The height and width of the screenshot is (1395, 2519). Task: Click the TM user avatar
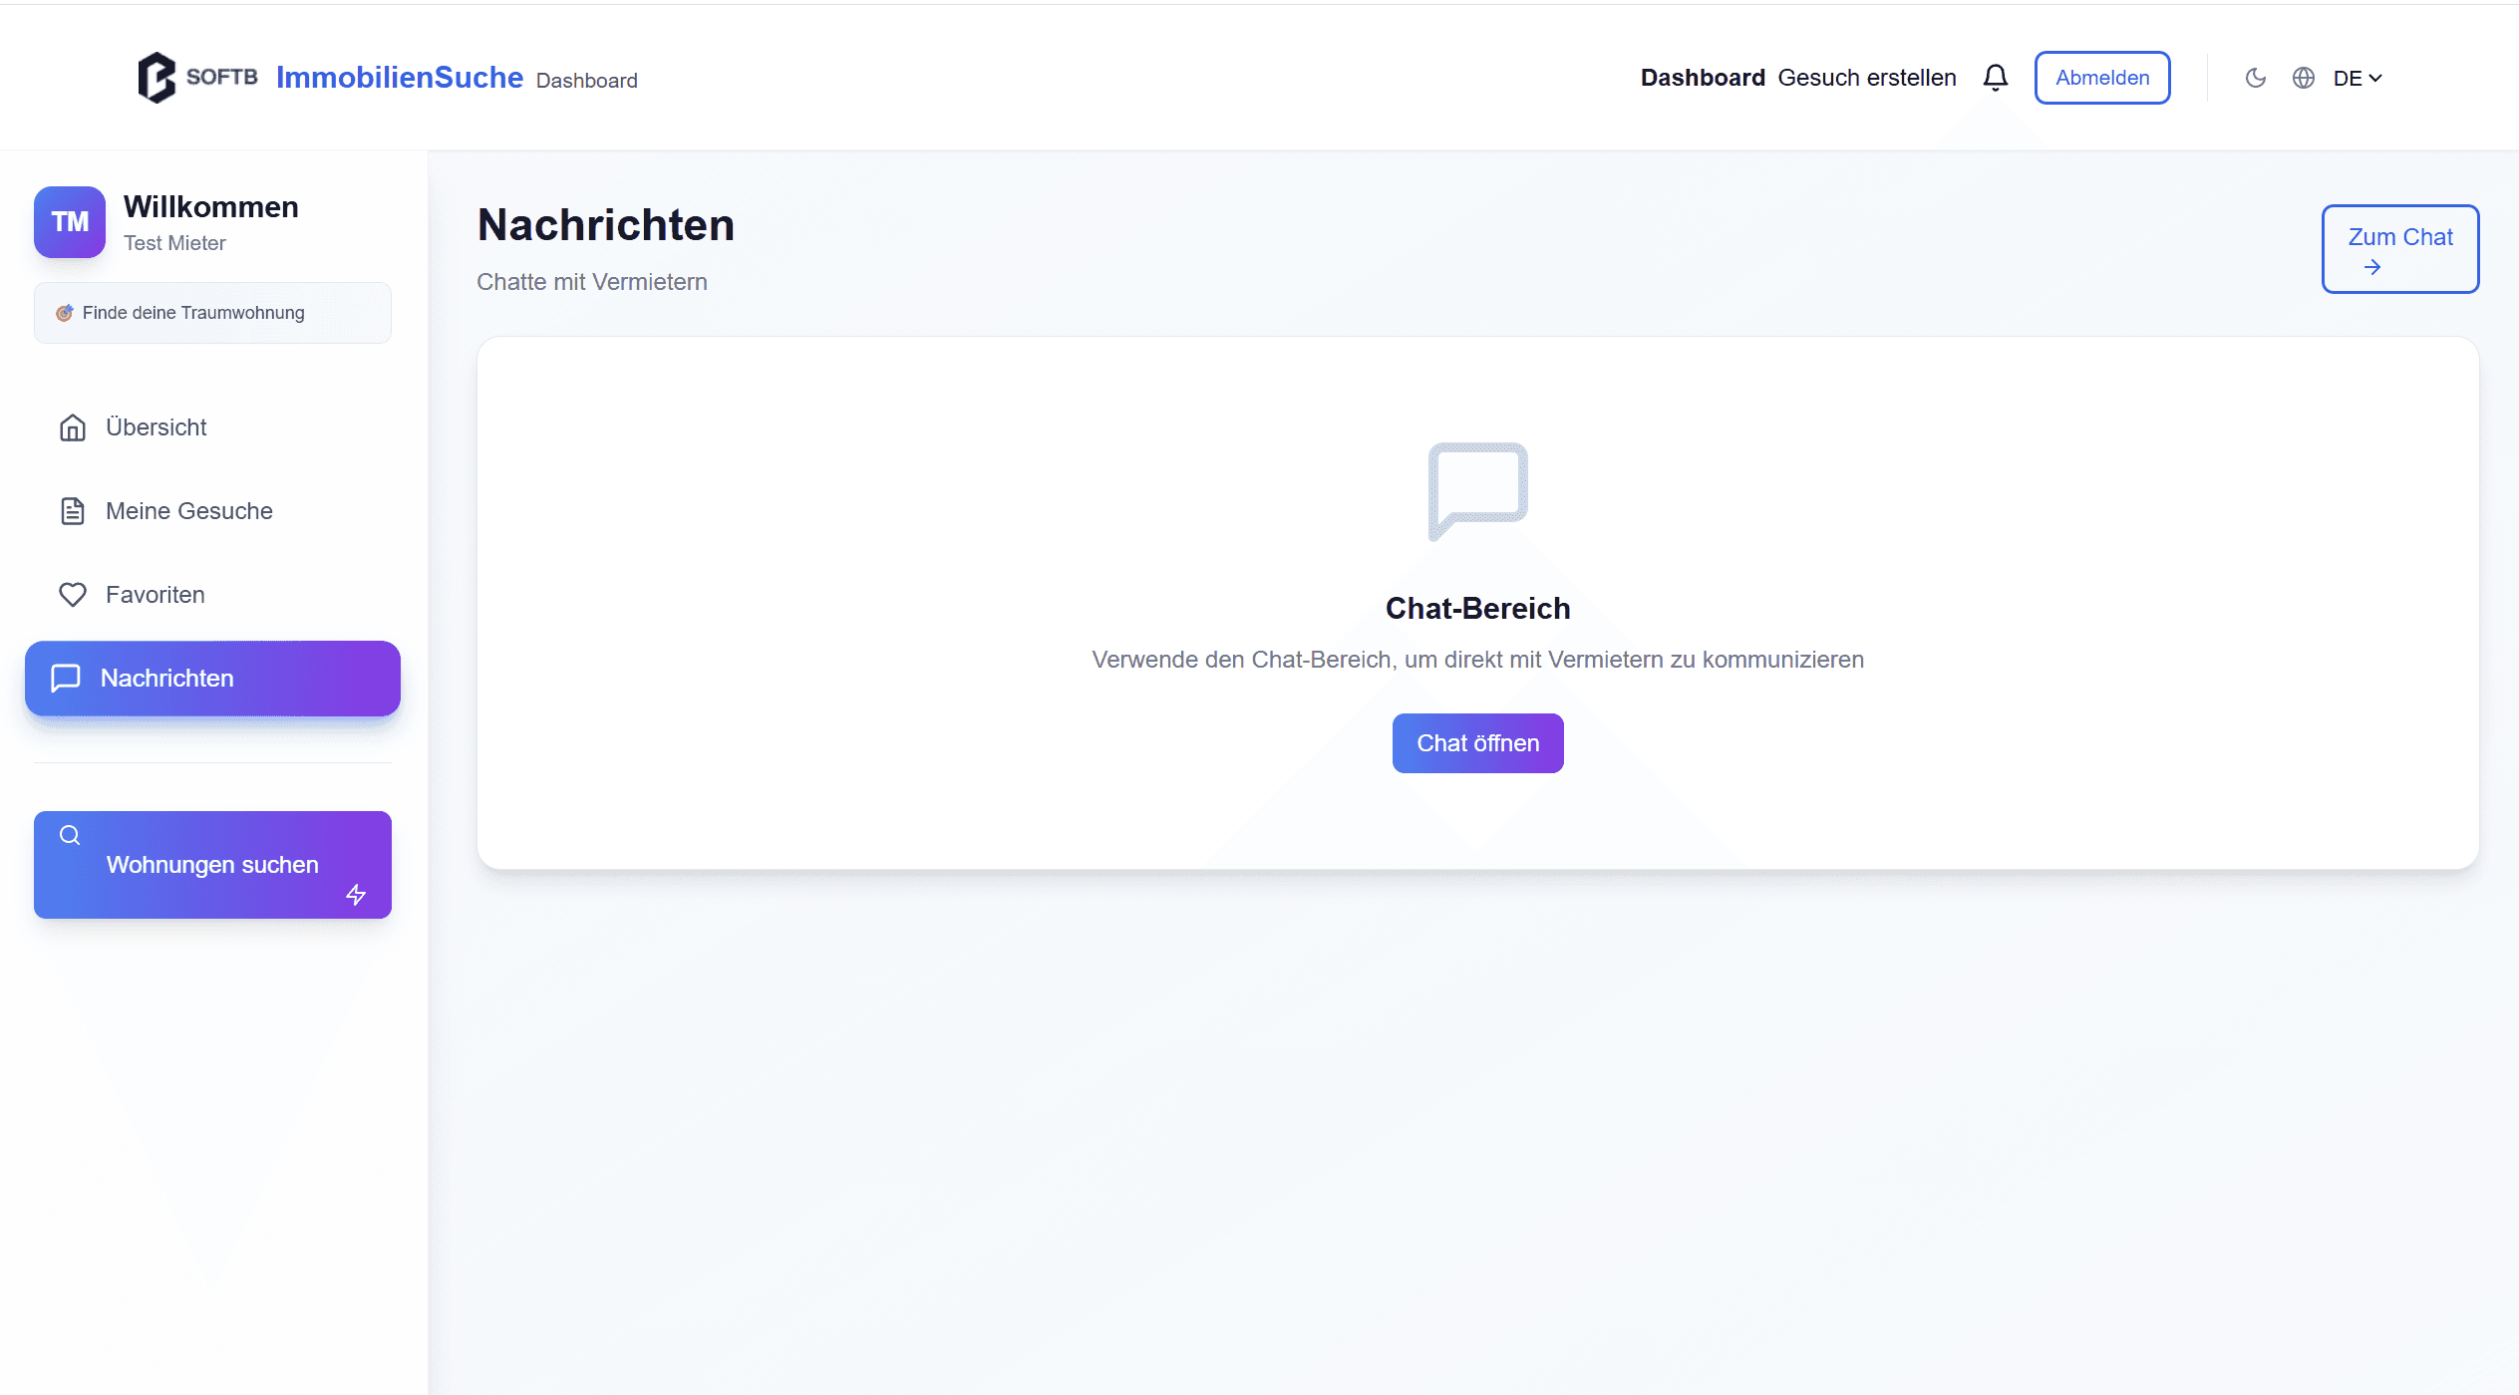[70, 221]
